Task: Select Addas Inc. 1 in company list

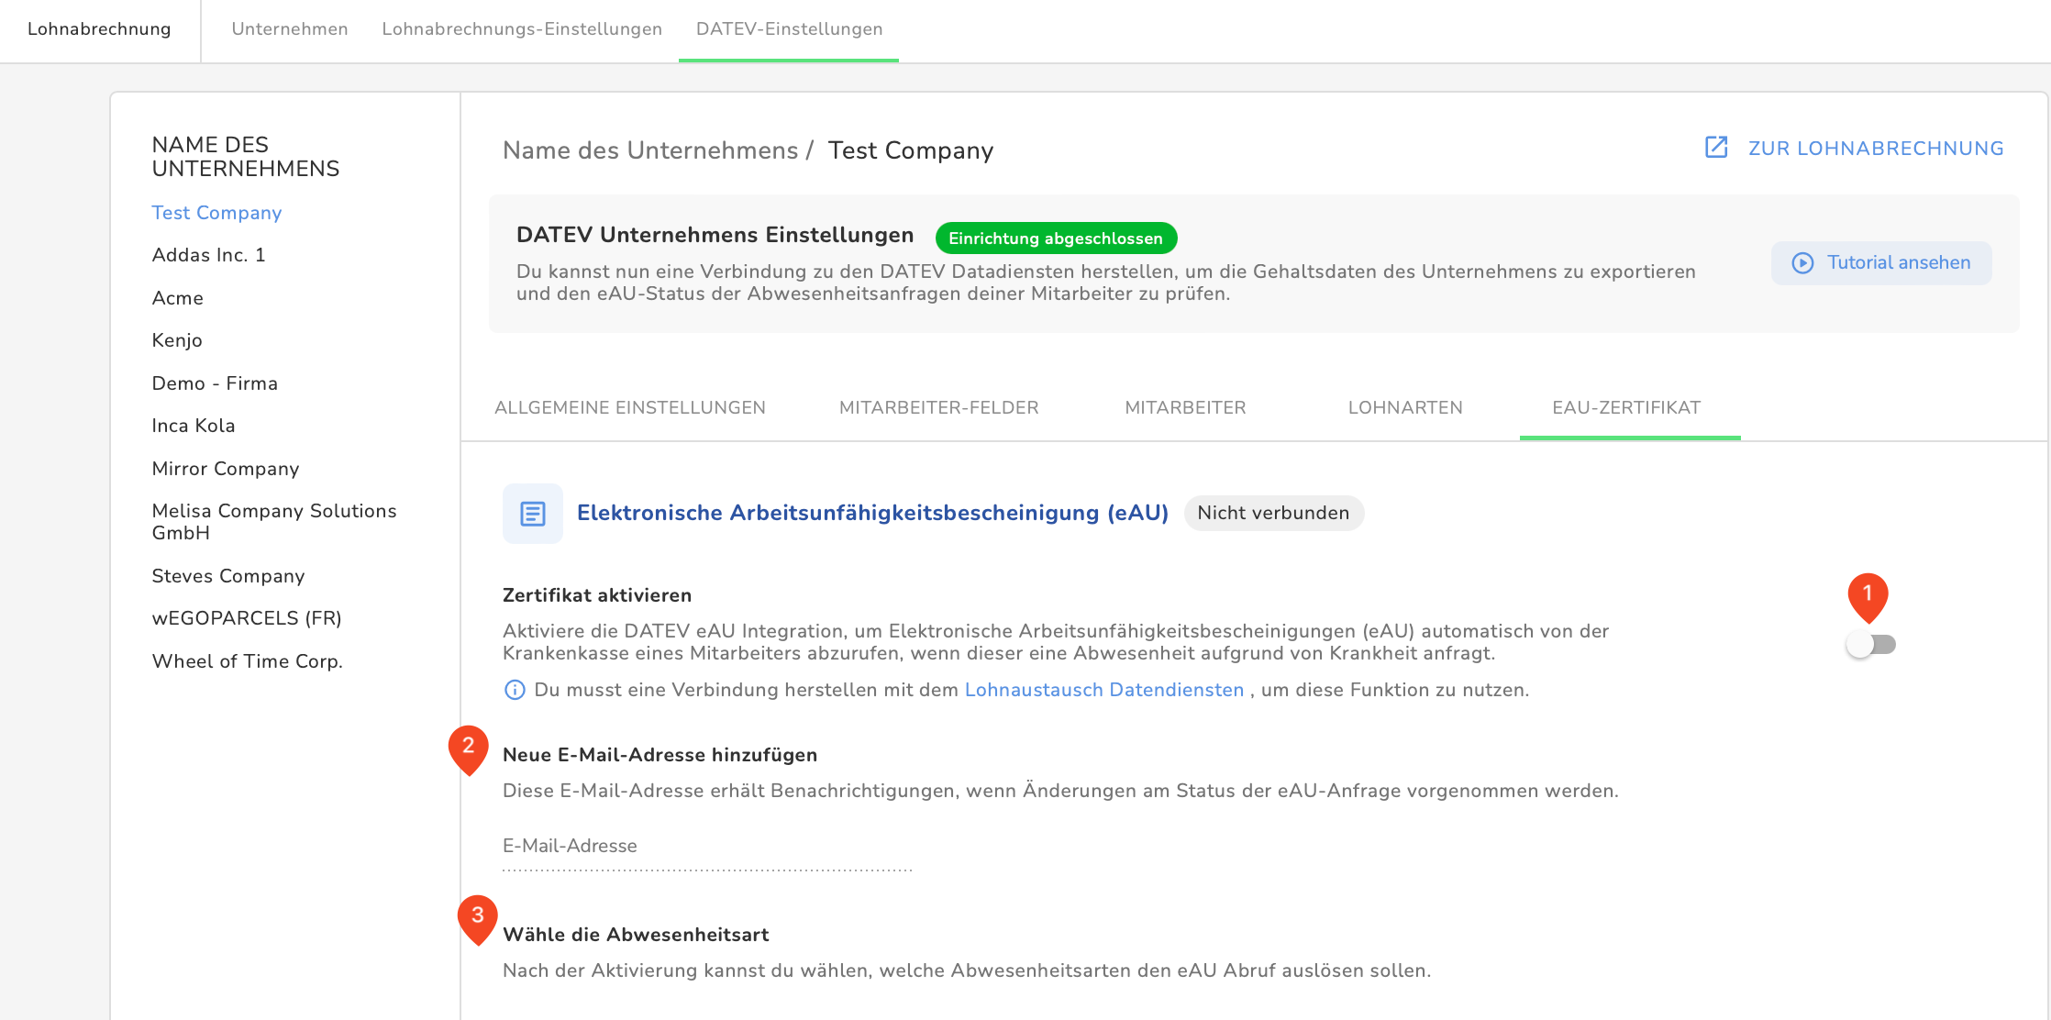Action: (x=208, y=255)
